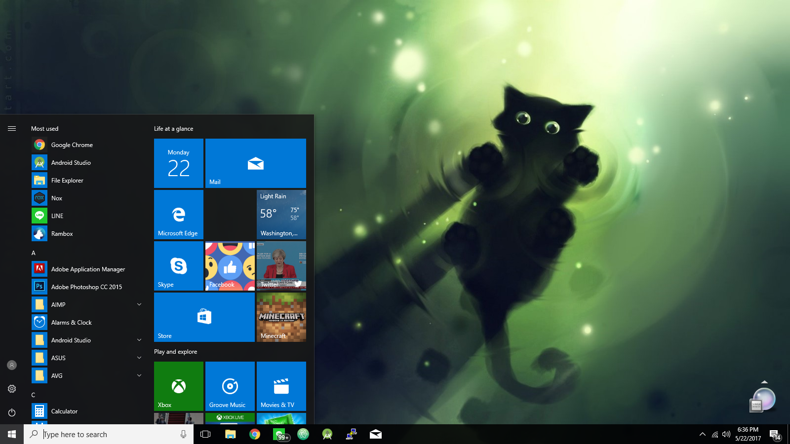Image resolution: width=790 pixels, height=444 pixels.
Task: Launch Android Studio in Most used list
Action: [x=87, y=163]
